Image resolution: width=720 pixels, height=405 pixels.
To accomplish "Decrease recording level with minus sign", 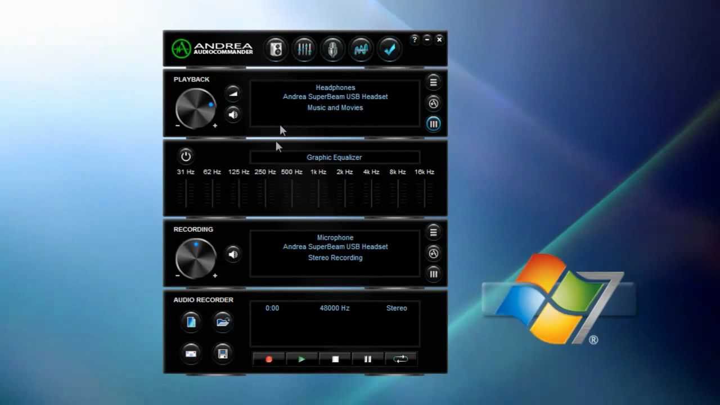I will click(x=178, y=276).
